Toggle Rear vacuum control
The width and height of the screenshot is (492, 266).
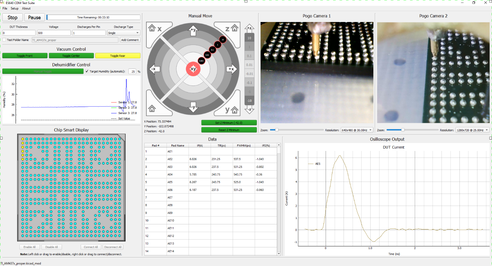coord(118,56)
